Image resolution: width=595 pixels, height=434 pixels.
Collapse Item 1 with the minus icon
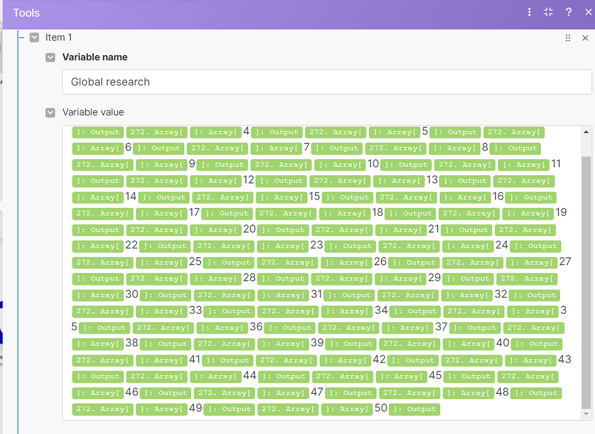pyautogui.click(x=21, y=37)
